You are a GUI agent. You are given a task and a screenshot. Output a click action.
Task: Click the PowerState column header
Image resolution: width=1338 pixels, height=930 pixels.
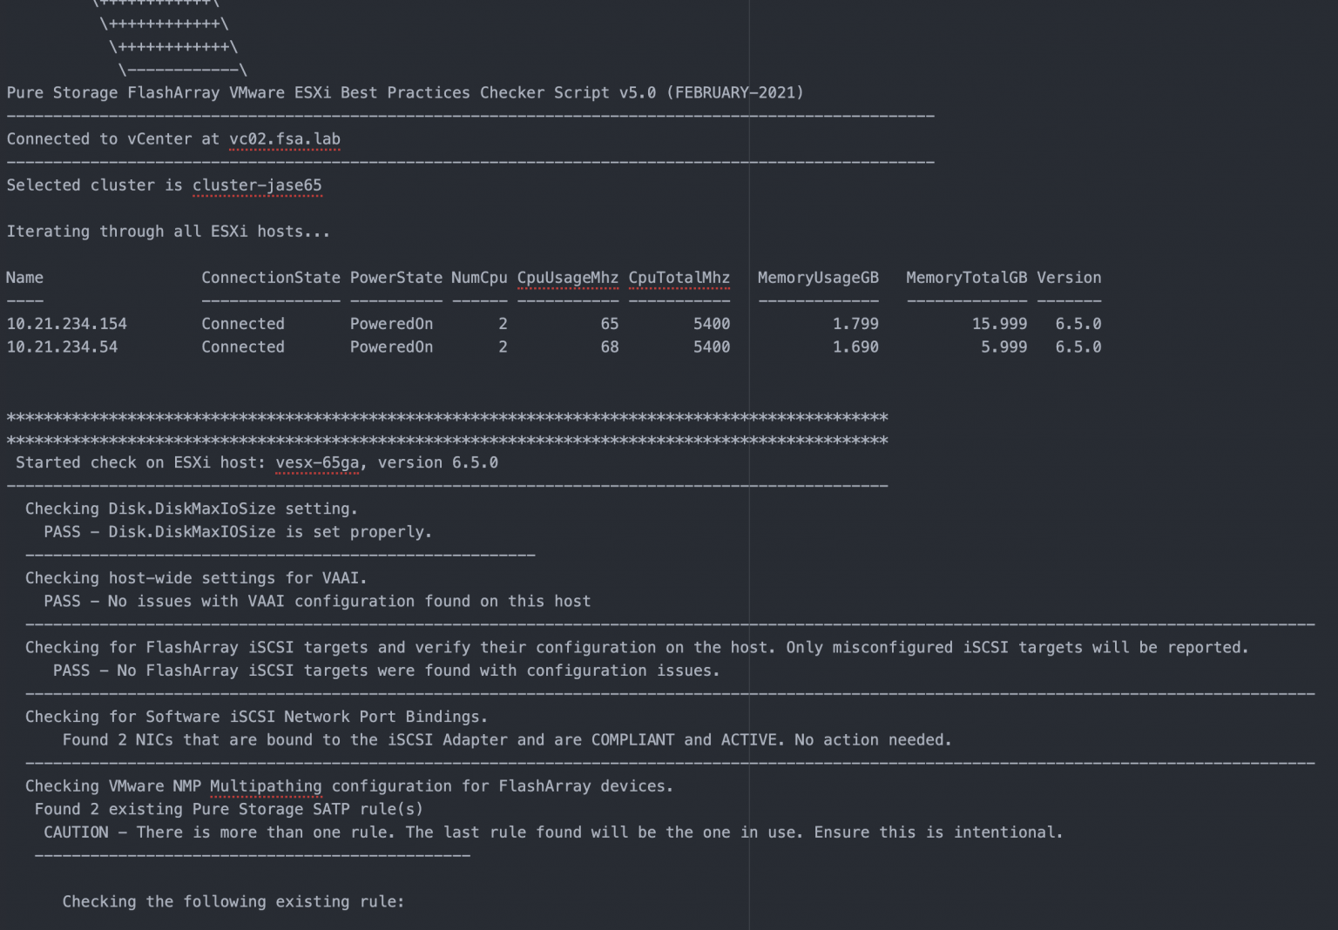click(x=396, y=277)
